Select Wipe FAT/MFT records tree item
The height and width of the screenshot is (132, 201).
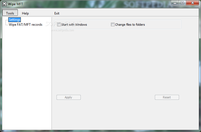click(26, 25)
